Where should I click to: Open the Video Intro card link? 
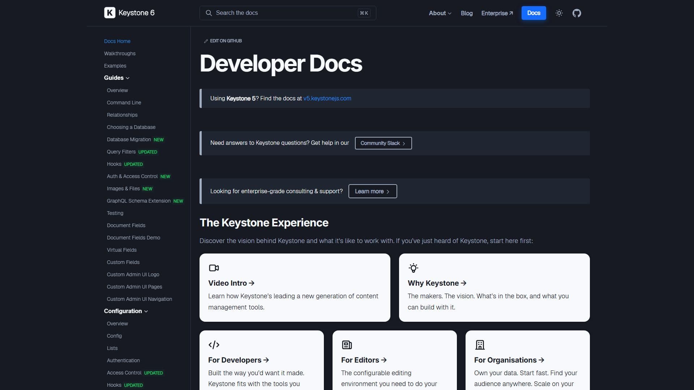click(231, 283)
